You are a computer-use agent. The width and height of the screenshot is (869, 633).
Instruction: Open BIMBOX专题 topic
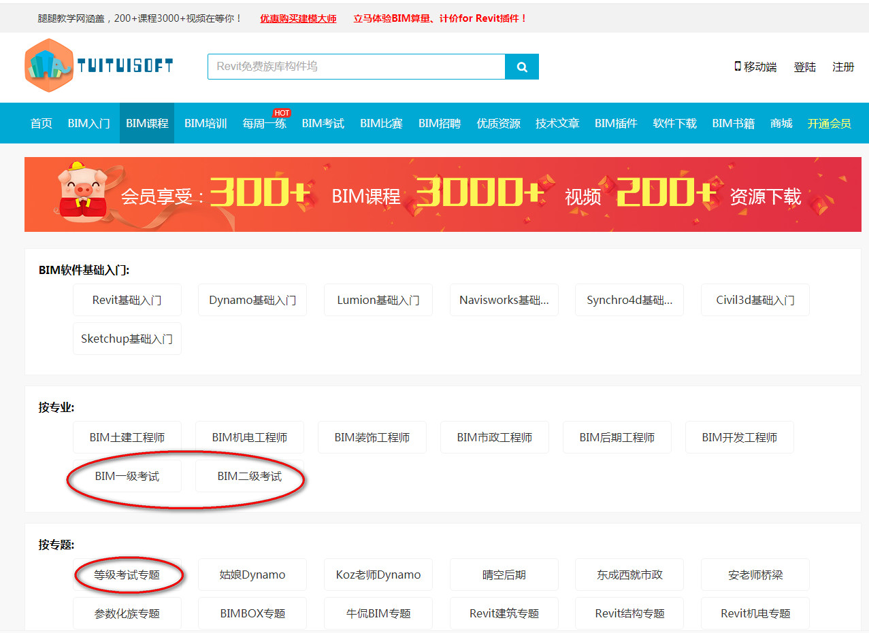pyautogui.click(x=252, y=613)
